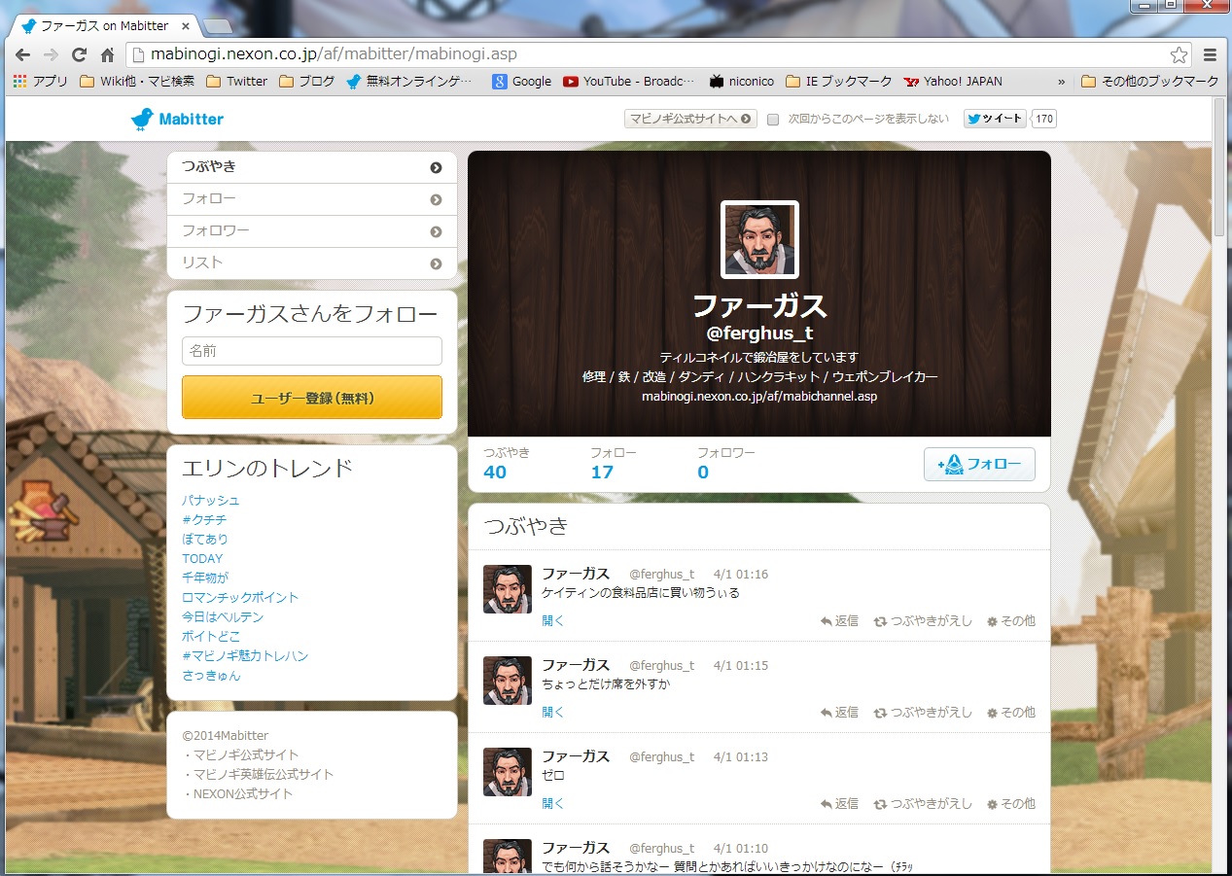Click つぶやきがえし on the ゼロ post
Image resolution: width=1232 pixels, height=876 pixels.
pos(923,803)
